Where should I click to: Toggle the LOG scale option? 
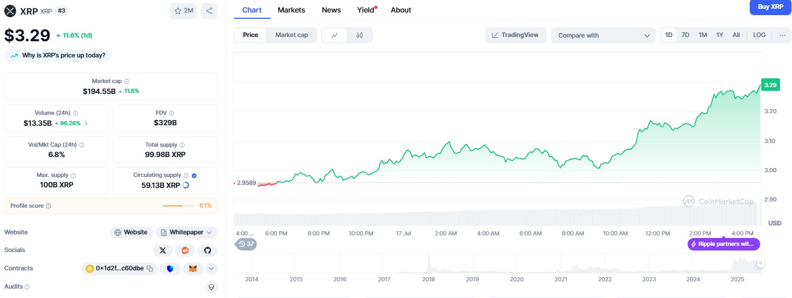pyautogui.click(x=759, y=35)
